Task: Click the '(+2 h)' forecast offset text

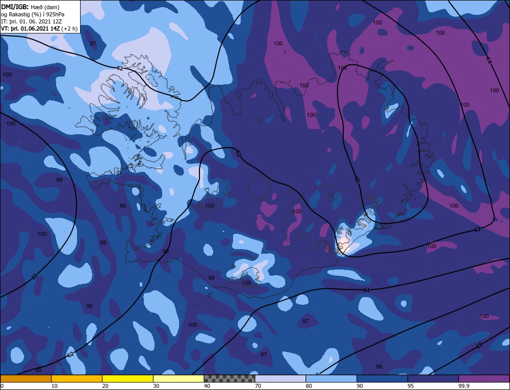Action: coord(69,29)
